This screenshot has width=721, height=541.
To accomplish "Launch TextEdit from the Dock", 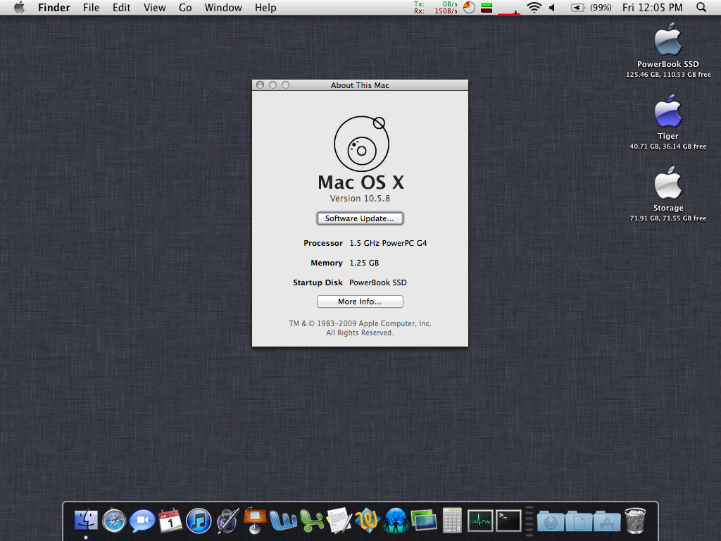I will pos(339,521).
